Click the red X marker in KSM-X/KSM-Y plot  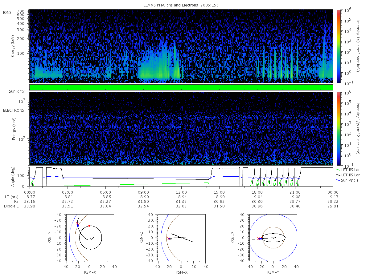tap(77, 223)
